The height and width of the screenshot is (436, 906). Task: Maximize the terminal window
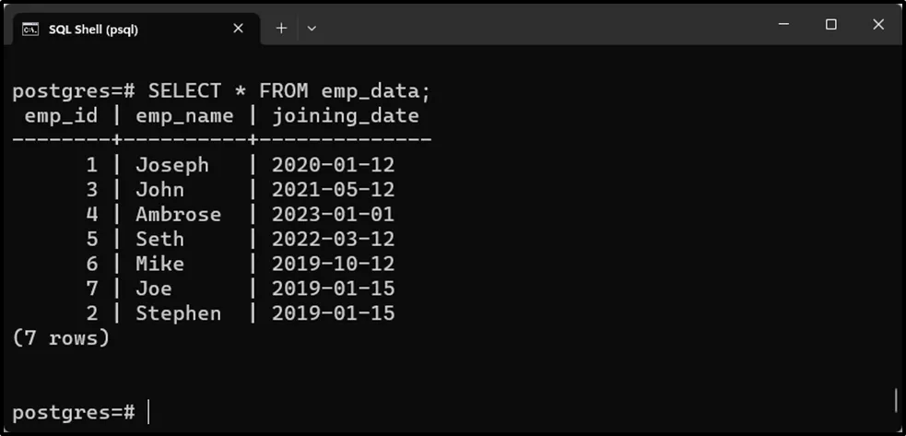point(830,25)
